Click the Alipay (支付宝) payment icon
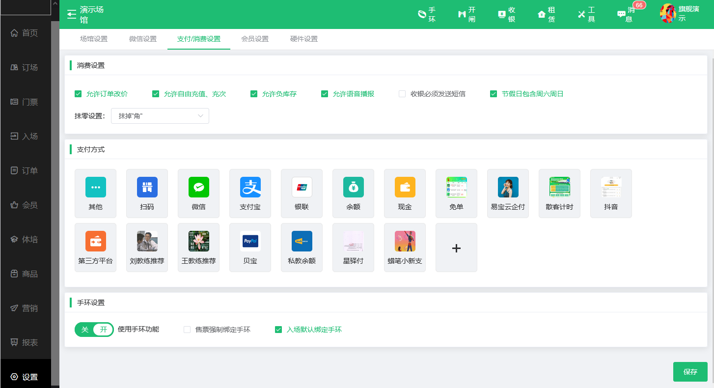 pos(250,188)
